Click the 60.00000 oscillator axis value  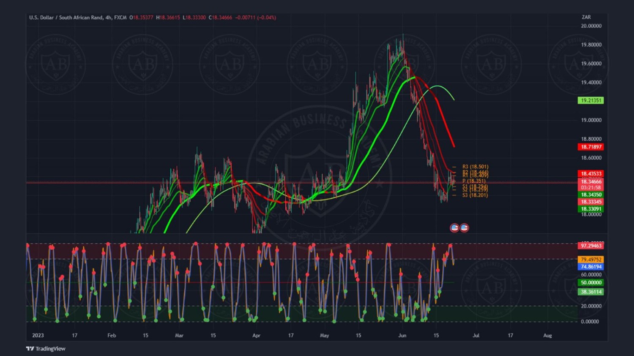pos(591,275)
